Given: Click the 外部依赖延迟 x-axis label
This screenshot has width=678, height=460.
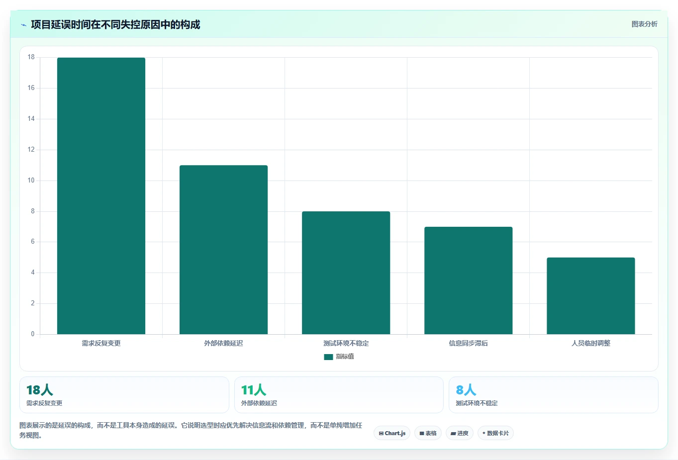Looking at the screenshot, I should [x=224, y=343].
